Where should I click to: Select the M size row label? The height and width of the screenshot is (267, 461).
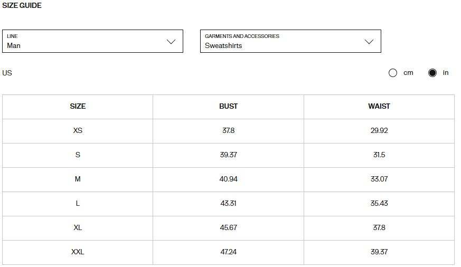tap(78, 179)
